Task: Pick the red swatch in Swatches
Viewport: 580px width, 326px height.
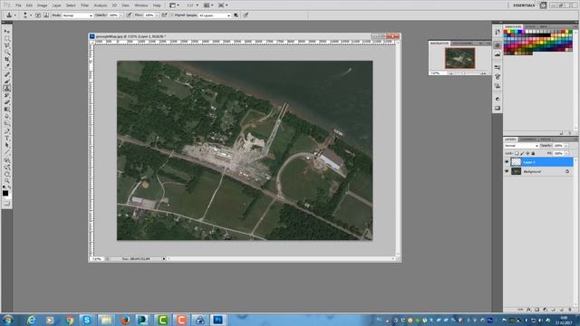Action: [506, 32]
